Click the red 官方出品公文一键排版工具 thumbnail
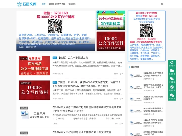 34,65
